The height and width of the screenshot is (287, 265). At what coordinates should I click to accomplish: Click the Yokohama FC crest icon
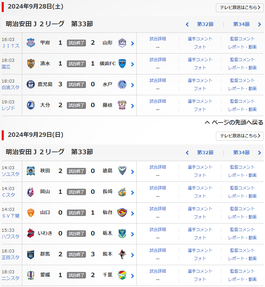(122, 64)
